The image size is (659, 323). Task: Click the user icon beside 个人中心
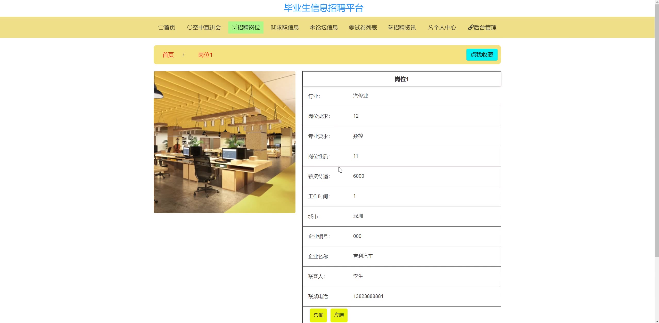click(x=430, y=27)
